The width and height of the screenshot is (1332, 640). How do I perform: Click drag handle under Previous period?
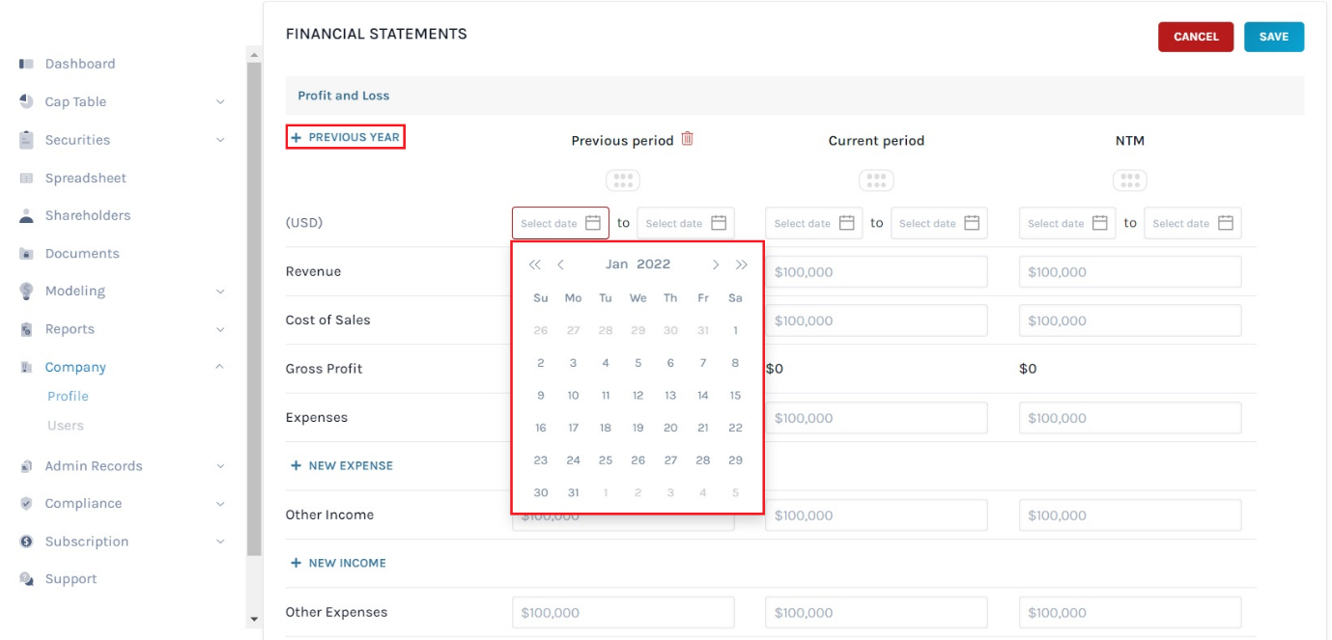(623, 181)
